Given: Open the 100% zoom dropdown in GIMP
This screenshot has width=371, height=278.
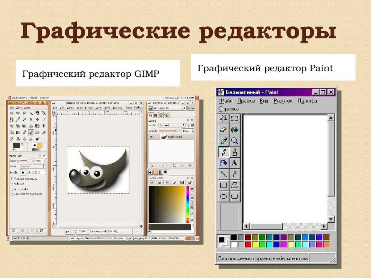Looking at the screenshot, I should point(84,231).
